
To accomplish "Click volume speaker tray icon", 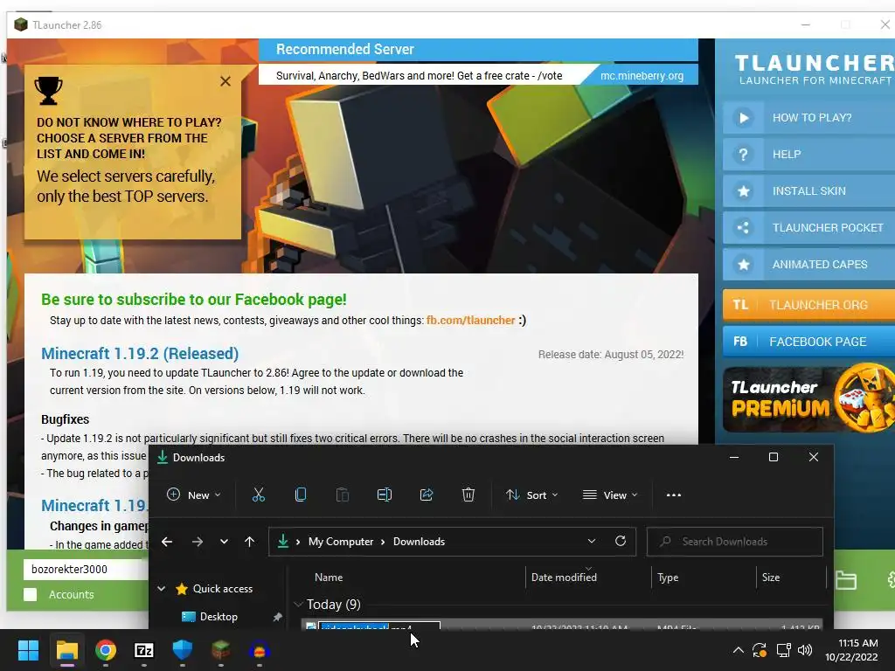I will [x=805, y=650].
